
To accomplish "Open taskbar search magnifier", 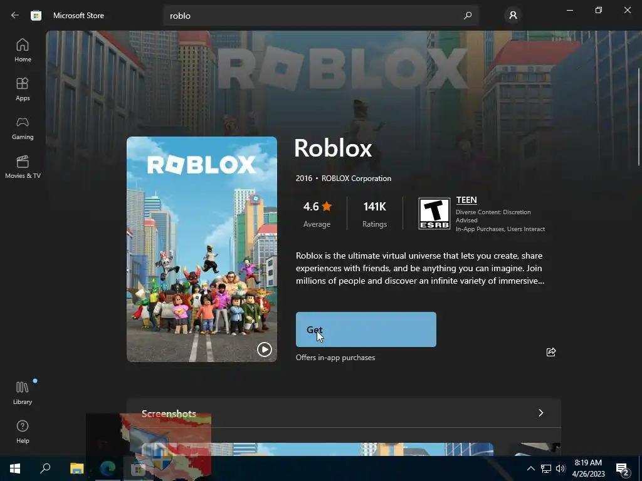I will 45,468.
